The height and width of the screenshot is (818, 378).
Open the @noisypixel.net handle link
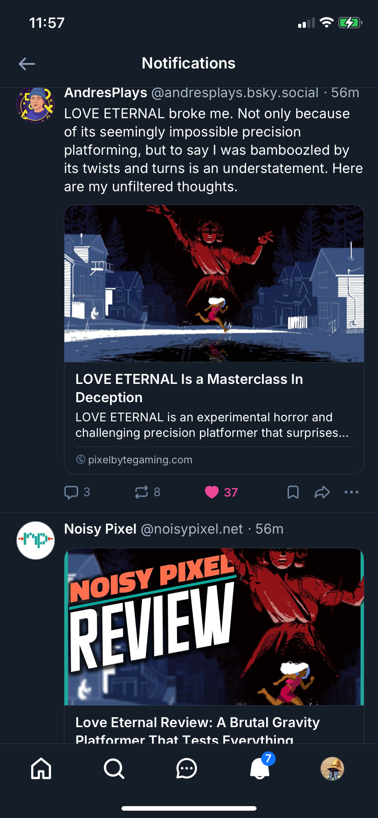(x=192, y=529)
